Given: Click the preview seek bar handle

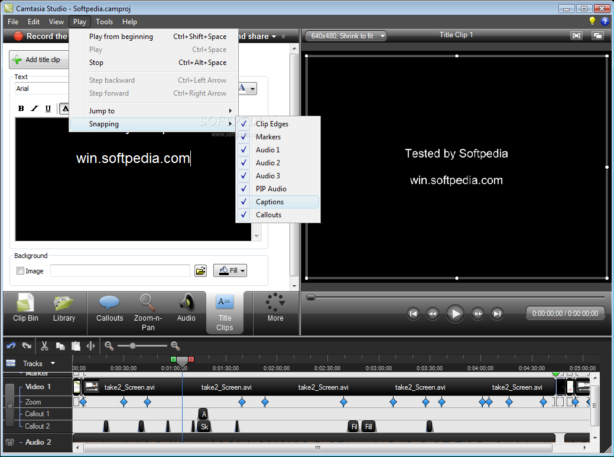Looking at the screenshot, I should (311, 298).
